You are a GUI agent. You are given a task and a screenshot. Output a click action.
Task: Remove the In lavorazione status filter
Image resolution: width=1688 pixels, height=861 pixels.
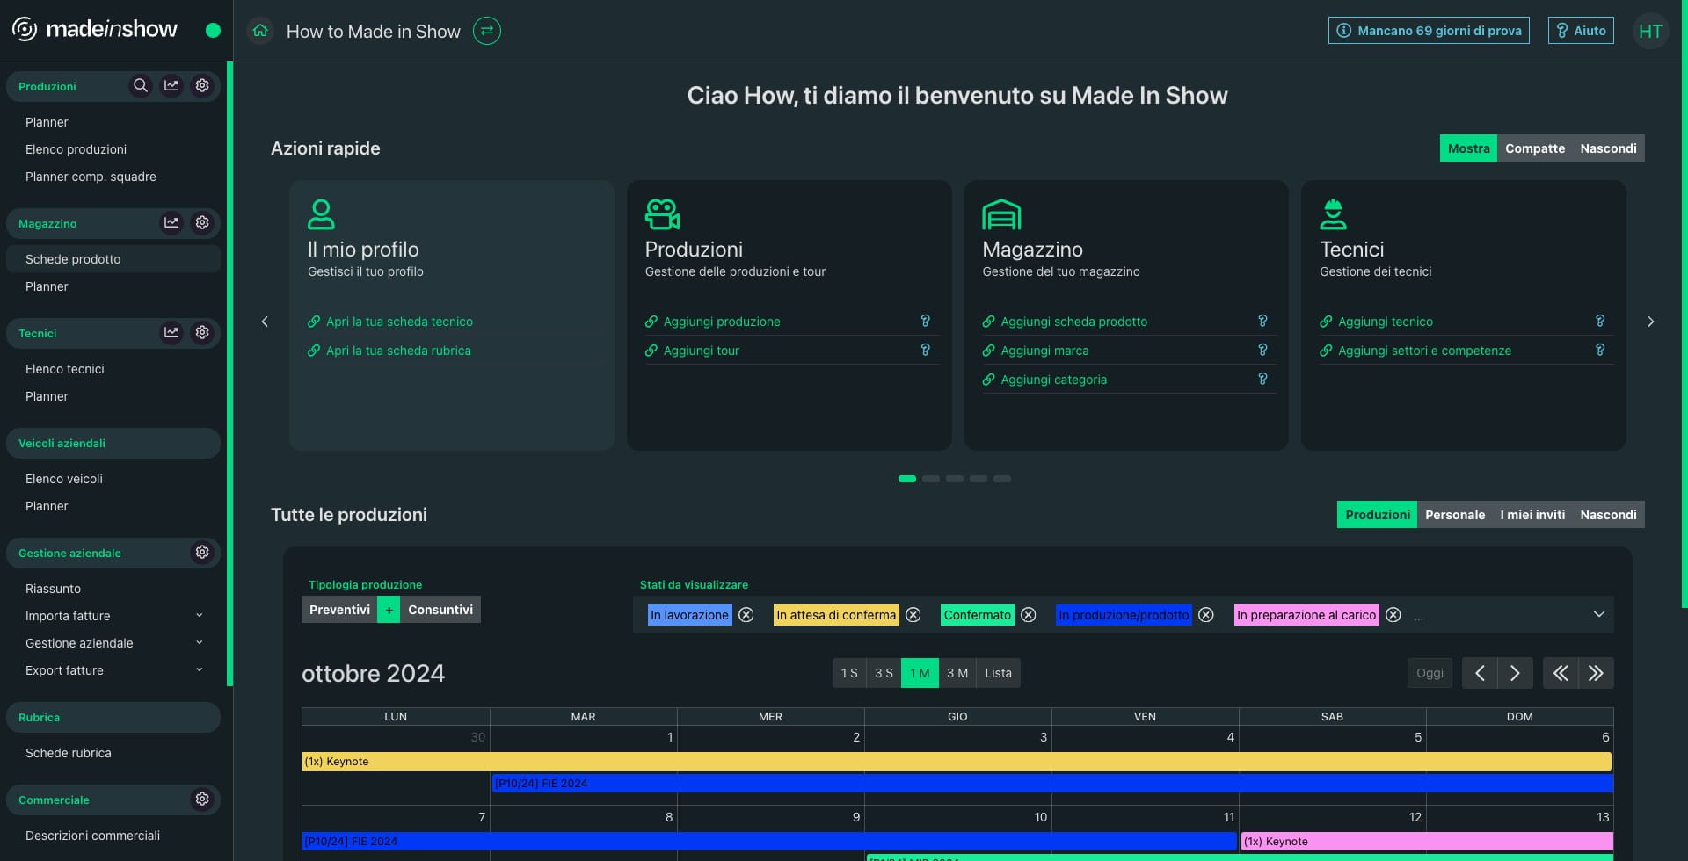click(x=746, y=615)
